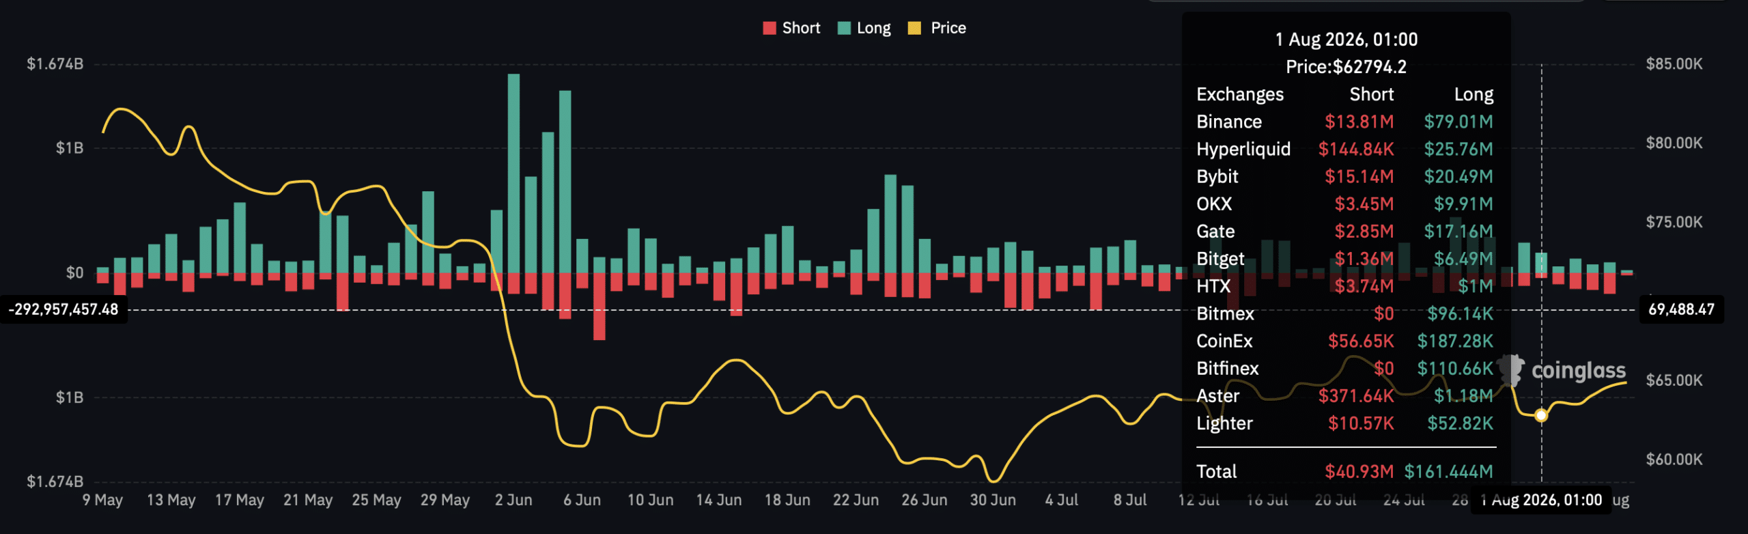Image resolution: width=1748 pixels, height=534 pixels.
Task: Click the "Exchanges" column header in tooltip
Action: pyautogui.click(x=1240, y=94)
